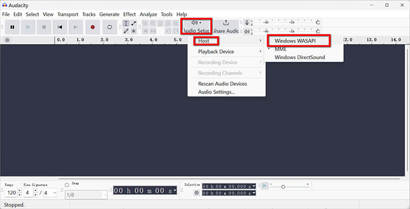Select Windows DirectSound host
The height and width of the screenshot is (209, 410).
(x=304, y=57)
